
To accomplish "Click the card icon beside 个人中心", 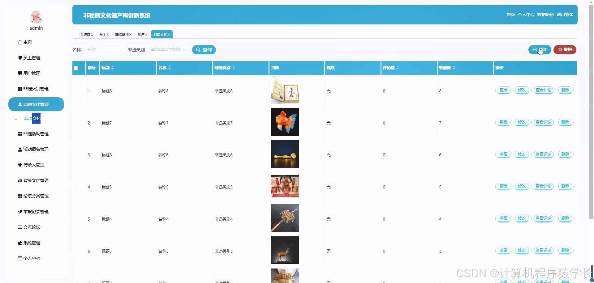I will (20, 258).
